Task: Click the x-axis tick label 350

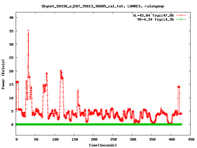Action: [152, 139]
